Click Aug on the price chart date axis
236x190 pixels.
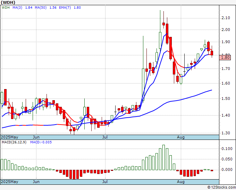[x=180, y=137]
